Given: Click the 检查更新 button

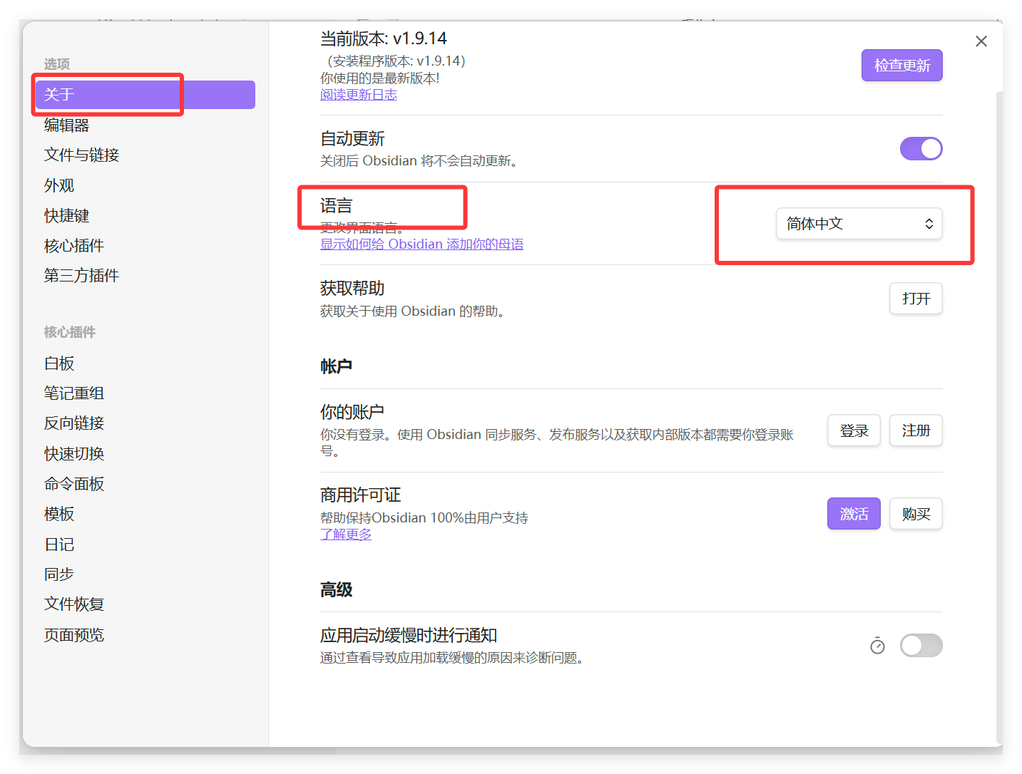Looking at the screenshot, I should point(901,66).
